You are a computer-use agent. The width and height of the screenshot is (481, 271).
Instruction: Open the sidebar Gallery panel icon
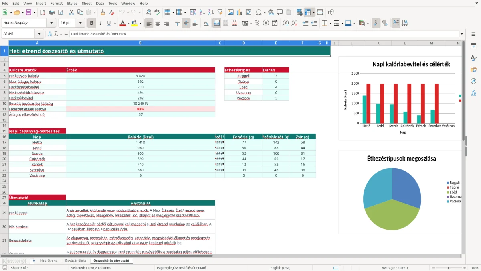click(x=473, y=69)
